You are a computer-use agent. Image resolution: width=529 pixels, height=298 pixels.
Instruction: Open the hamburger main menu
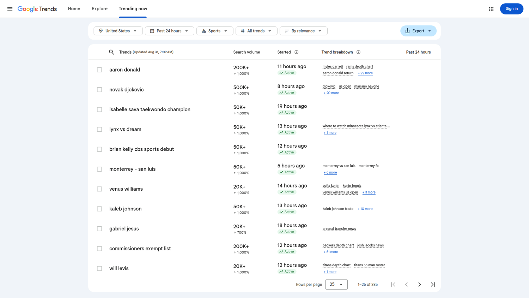tap(10, 9)
